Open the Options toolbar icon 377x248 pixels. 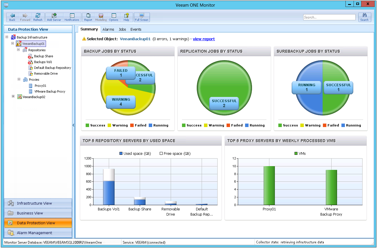pyautogui.click(x=113, y=17)
